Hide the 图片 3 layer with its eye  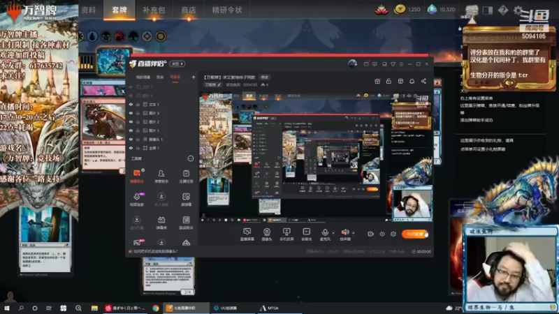pyautogui.click(x=131, y=113)
